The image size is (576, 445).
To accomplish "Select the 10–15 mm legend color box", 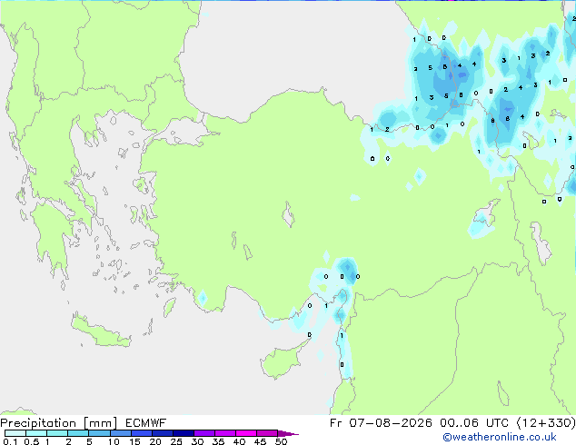I will (121, 433).
